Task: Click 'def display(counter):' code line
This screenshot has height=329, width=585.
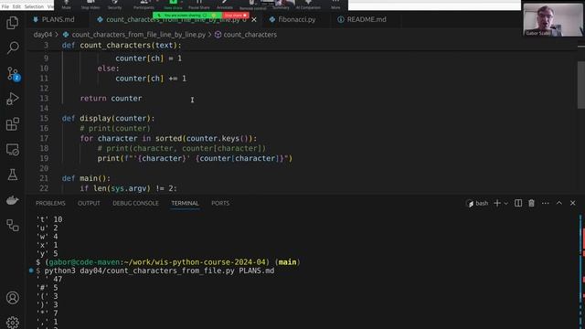Action: [108, 118]
